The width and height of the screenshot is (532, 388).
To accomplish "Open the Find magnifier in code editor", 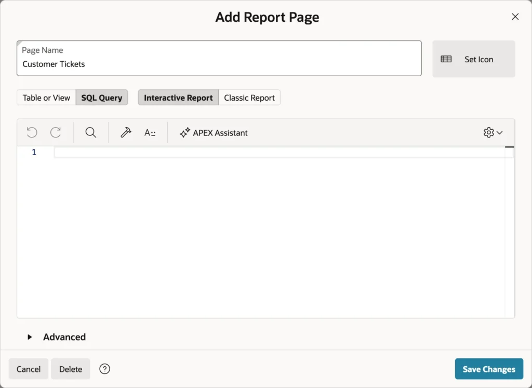I will (x=90, y=132).
